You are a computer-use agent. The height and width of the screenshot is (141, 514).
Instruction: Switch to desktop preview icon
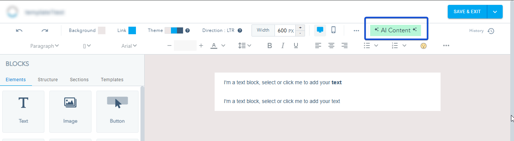pyautogui.click(x=320, y=30)
